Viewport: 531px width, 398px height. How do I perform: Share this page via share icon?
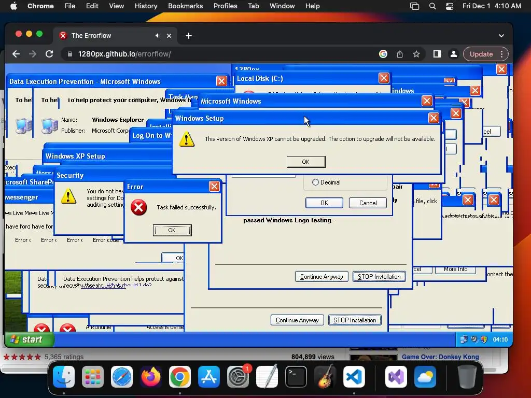(x=400, y=54)
